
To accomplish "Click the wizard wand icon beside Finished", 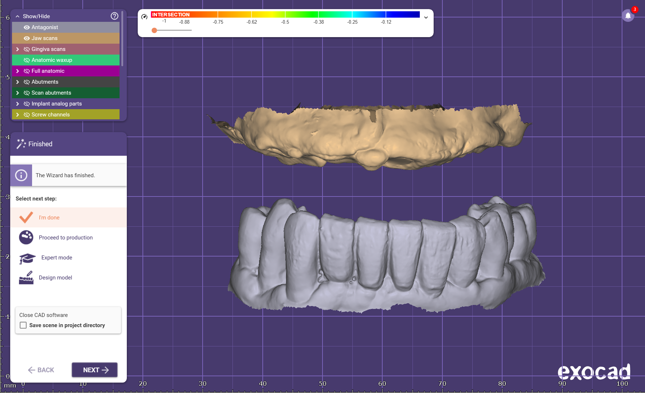I will click(21, 144).
